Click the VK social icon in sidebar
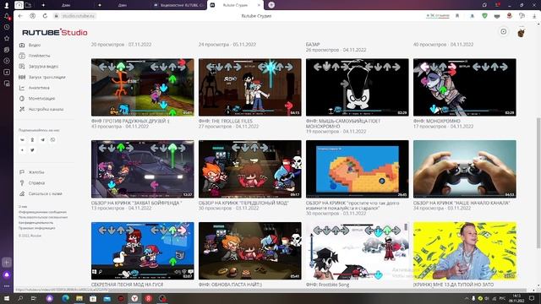Image resolution: width=541 pixels, height=304 pixels. tap(22, 140)
